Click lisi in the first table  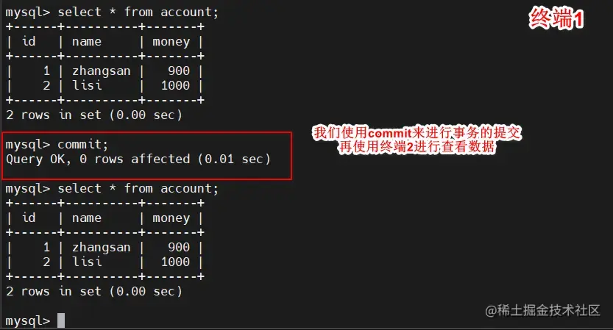(x=87, y=85)
